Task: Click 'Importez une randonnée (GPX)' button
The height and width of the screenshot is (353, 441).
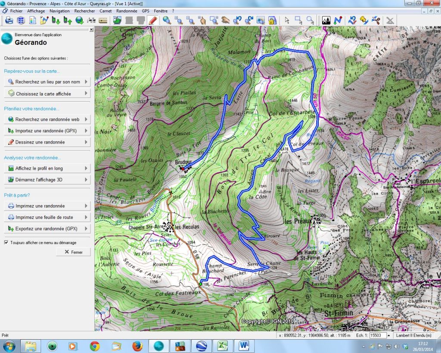Action: (x=47, y=131)
